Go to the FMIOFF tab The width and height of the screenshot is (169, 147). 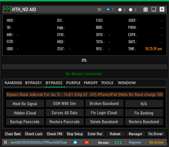click(91, 83)
